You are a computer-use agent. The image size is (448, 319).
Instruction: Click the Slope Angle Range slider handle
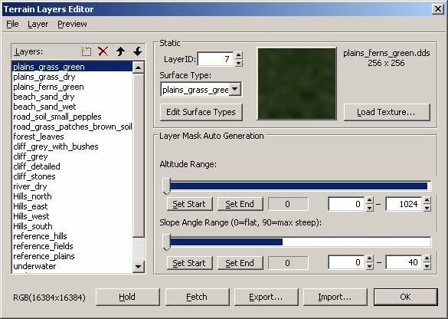(x=167, y=242)
